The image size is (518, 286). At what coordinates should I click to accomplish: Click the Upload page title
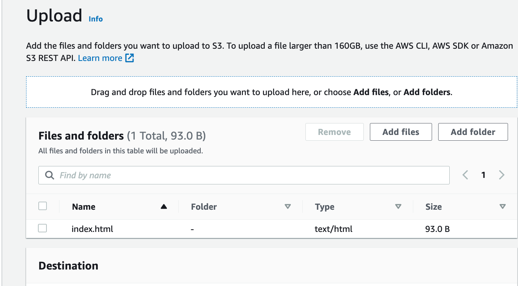point(54,16)
